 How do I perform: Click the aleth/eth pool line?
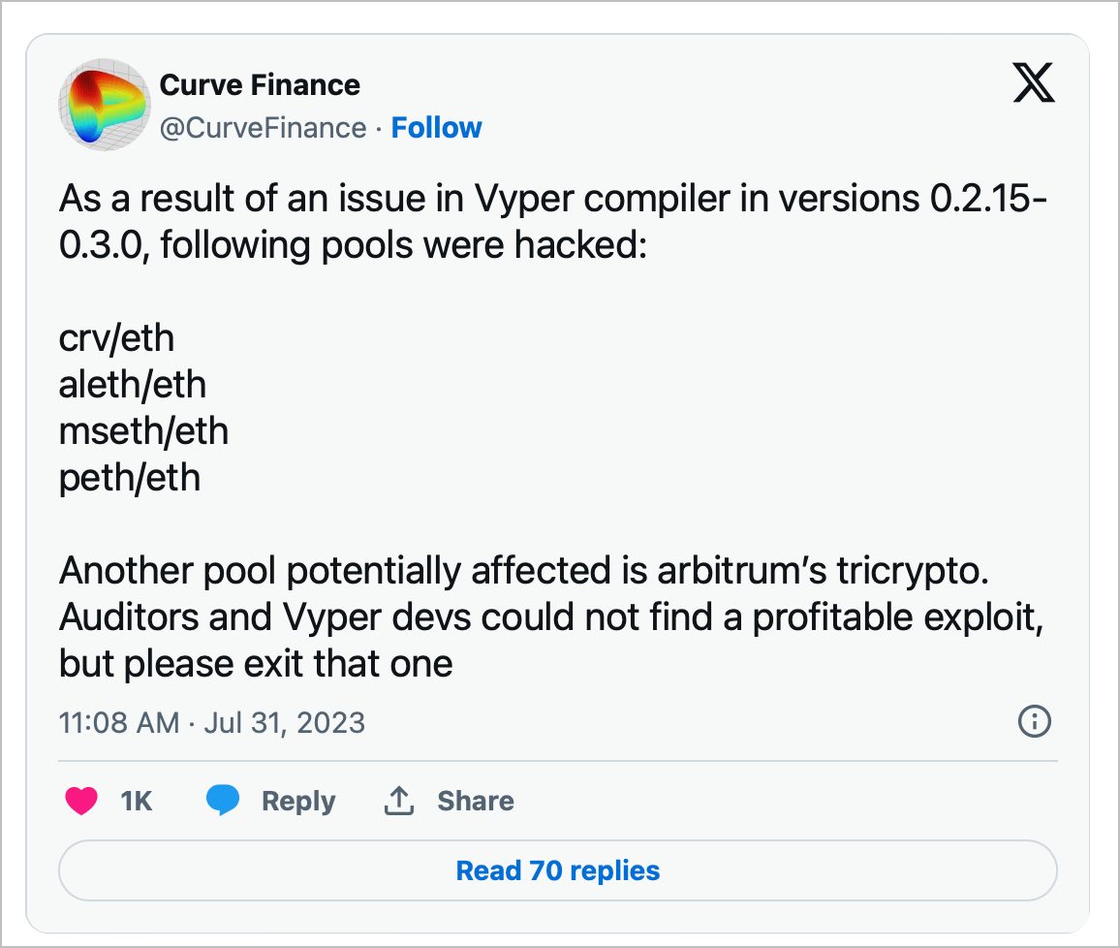[x=133, y=385]
